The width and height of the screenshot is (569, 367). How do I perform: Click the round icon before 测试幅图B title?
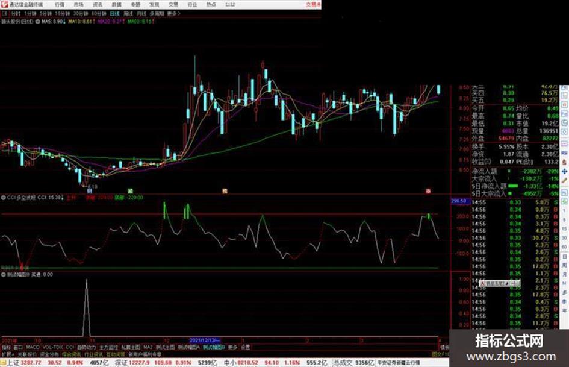pyautogui.click(x=3, y=275)
